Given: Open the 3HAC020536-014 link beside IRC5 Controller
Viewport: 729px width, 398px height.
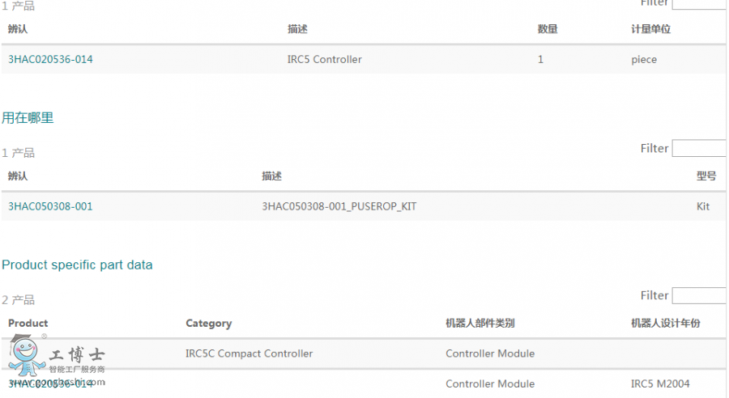Looking at the screenshot, I should click(x=50, y=59).
